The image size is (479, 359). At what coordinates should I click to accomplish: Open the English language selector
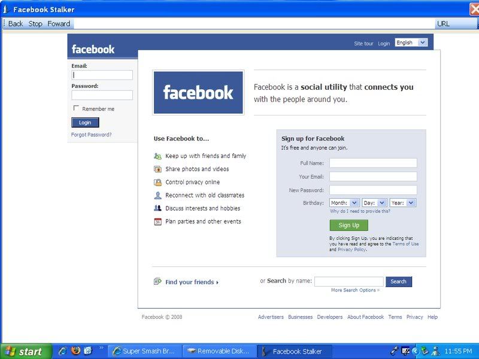tap(411, 42)
